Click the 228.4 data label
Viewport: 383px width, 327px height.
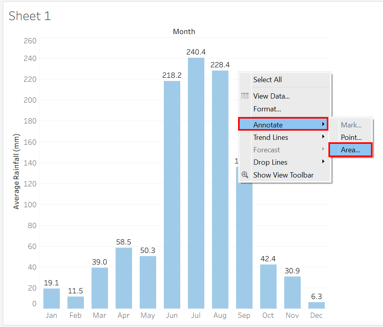click(x=220, y=65)
